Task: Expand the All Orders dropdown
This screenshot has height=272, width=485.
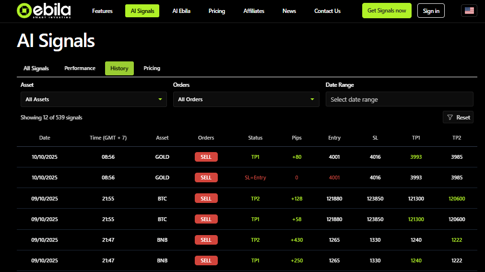Action: [246, 99]
